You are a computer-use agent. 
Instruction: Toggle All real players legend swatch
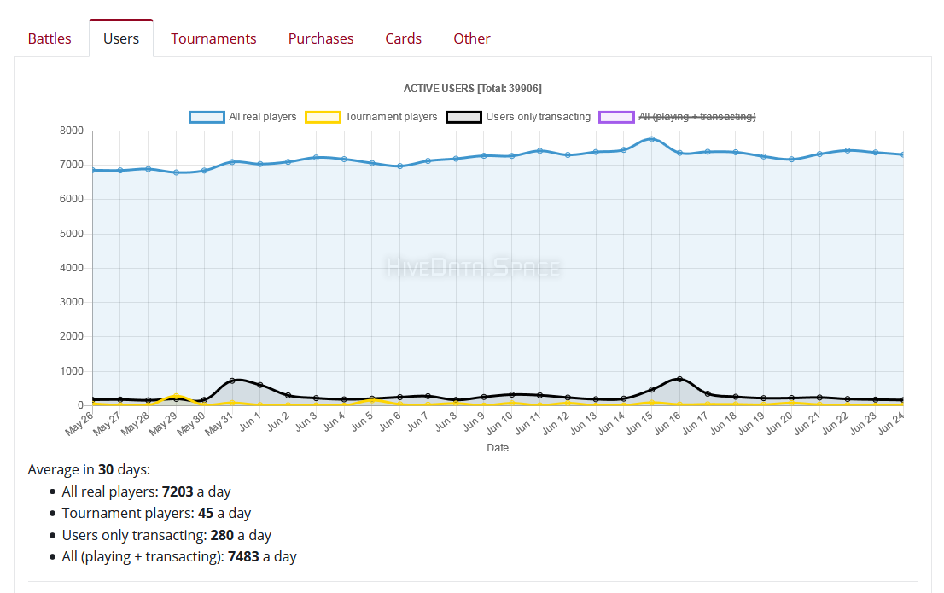pos(207,117)
